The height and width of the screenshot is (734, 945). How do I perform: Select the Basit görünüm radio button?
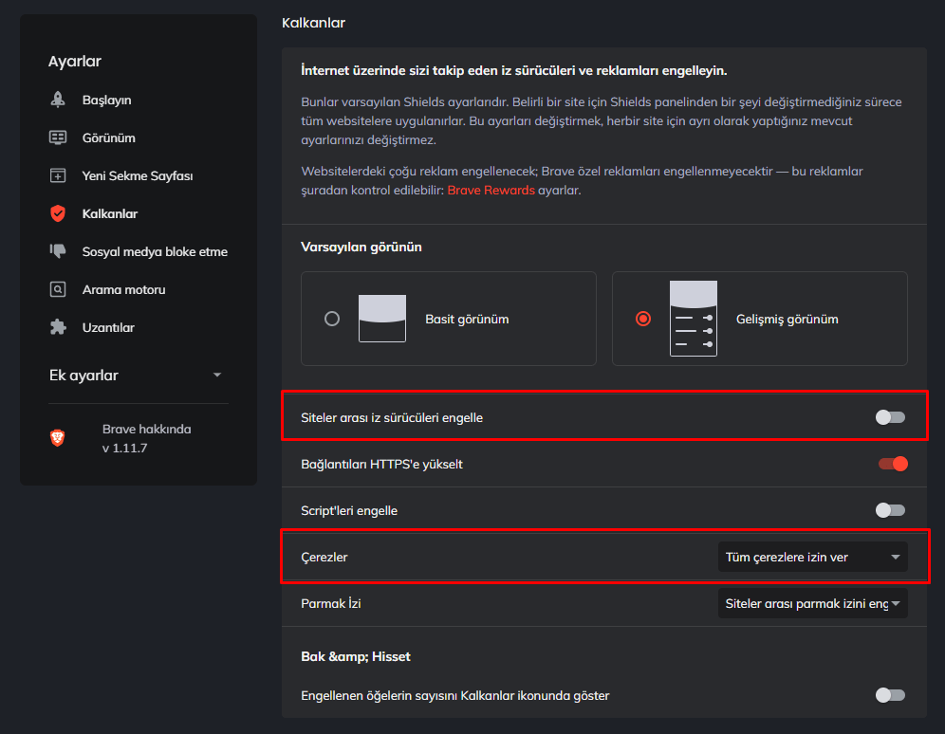pos(332,319)
